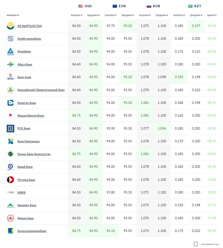Sort by время column
223x248 pixels.
(212, 15)
